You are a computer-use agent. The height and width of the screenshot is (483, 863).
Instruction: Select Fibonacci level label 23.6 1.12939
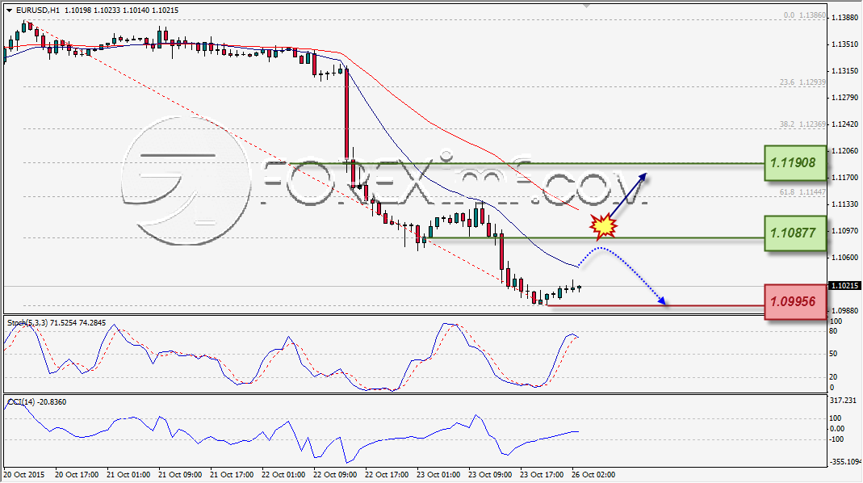click(x=802, y=82)
